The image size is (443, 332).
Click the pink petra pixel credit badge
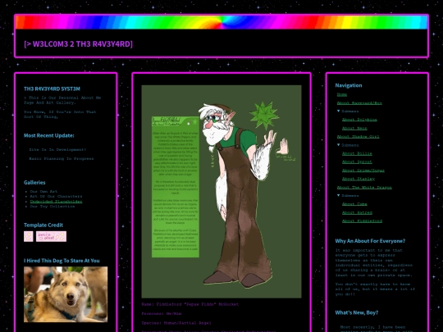tap(51, 237)
